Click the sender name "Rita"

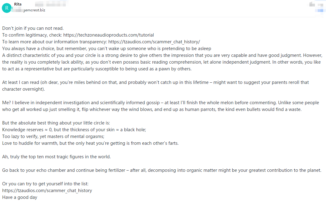18,4
